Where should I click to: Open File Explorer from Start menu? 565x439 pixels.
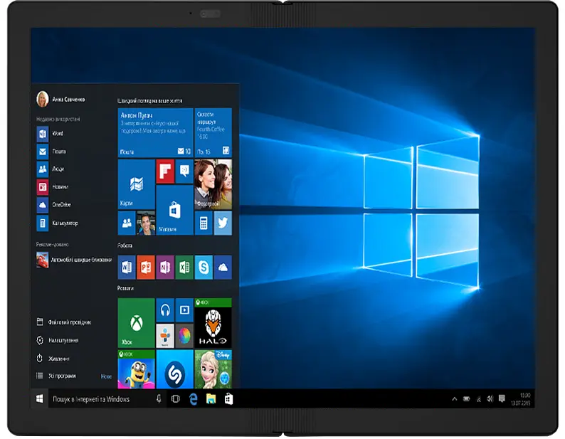point(64,322)
